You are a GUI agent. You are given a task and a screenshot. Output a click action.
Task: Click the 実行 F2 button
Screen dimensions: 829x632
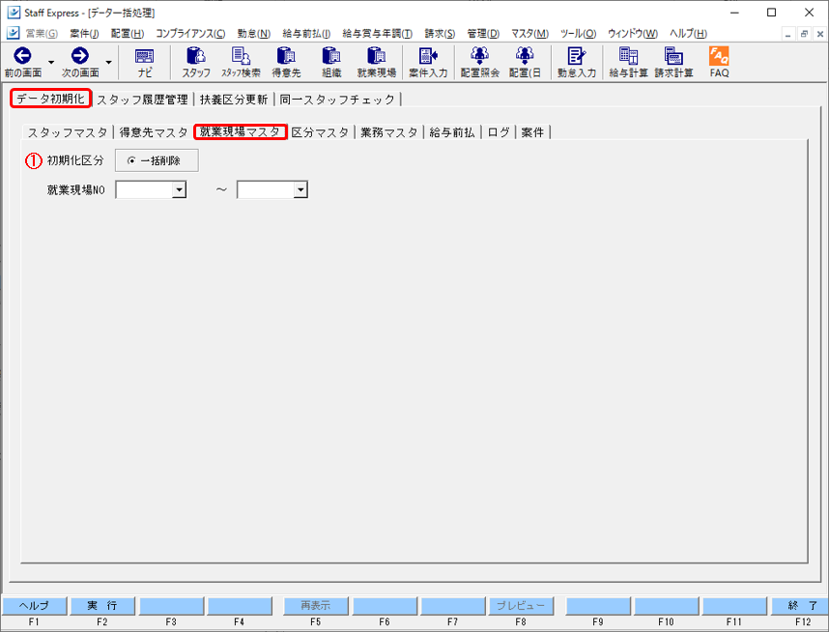[x=102, y=606]
